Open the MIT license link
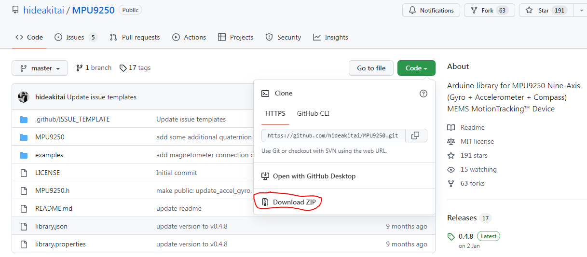This screenshot has height=257, width=587. point(477,141)
